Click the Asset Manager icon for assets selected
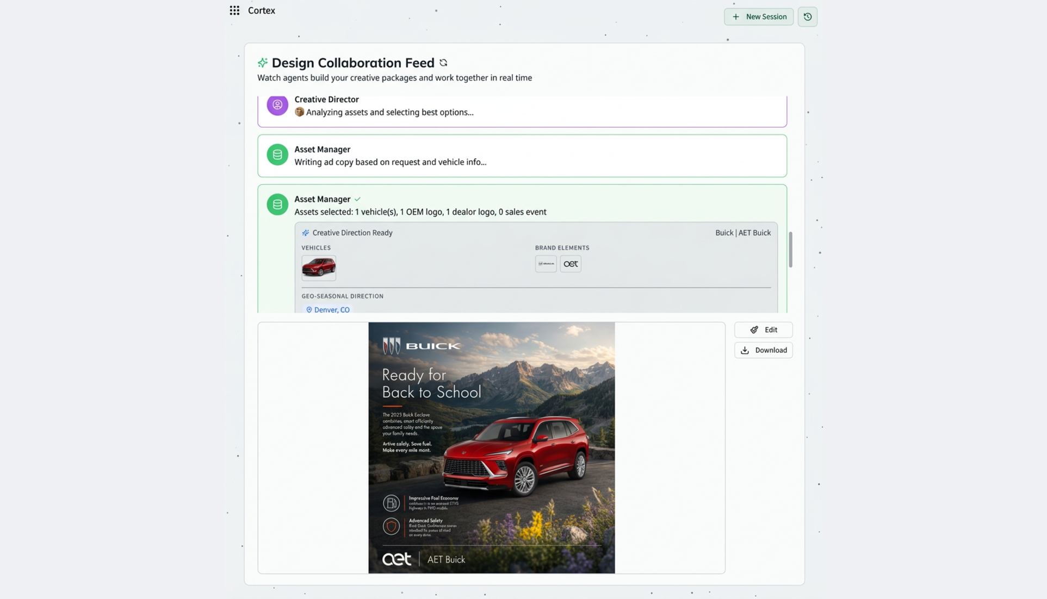1047x599 pixels. click(x=277, y=204)
